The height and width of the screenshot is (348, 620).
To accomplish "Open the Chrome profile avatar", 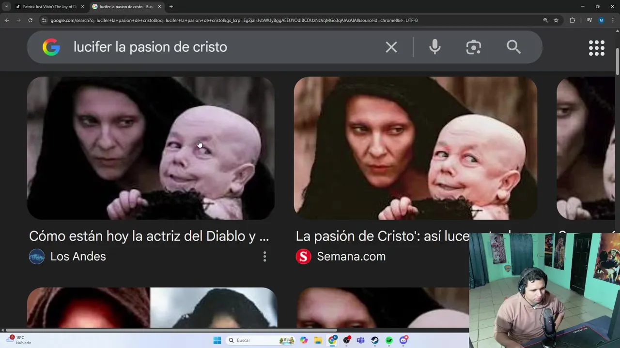I will (x=601, y=20).
